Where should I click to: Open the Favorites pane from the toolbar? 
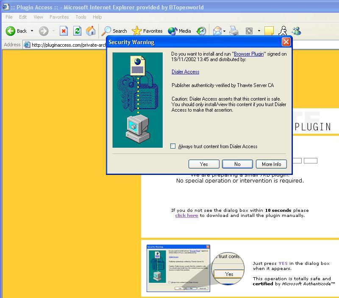coord(147,31)
